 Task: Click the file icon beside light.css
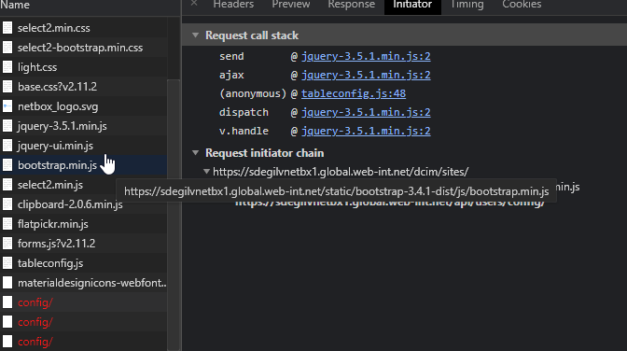tap(7, 67)
